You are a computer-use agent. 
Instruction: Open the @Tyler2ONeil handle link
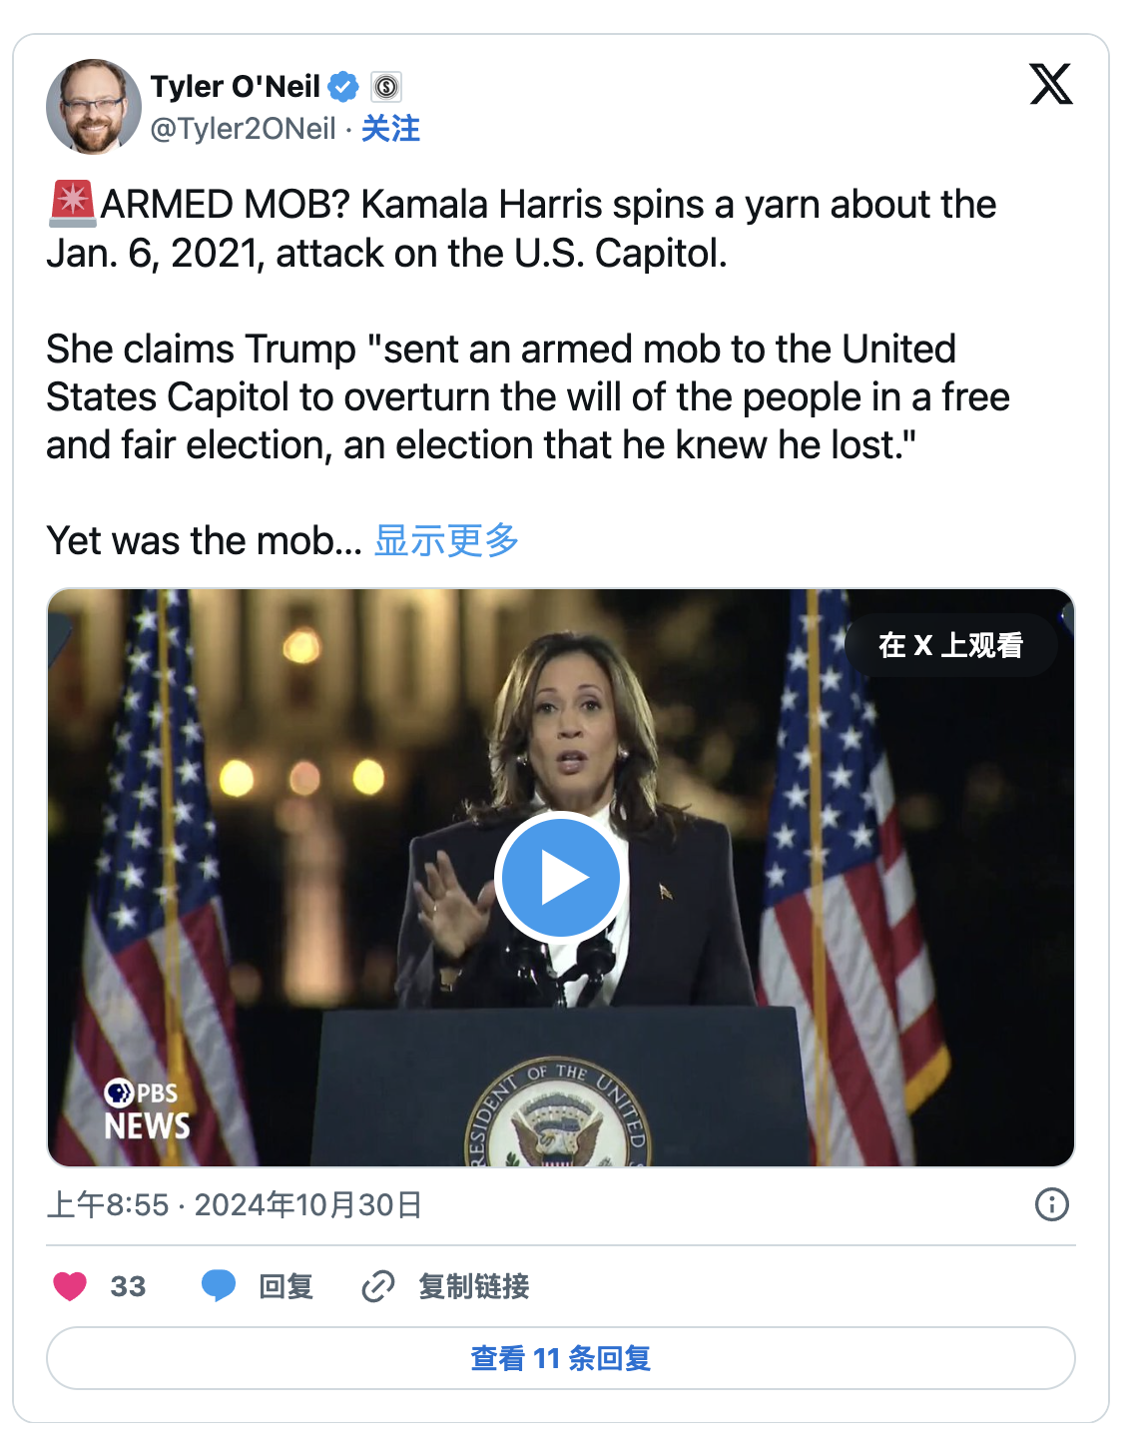(243, 129)
